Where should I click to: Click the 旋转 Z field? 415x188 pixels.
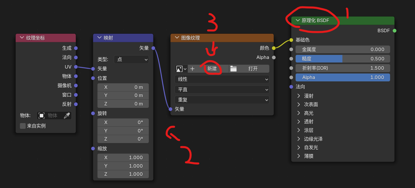point(123,139)
